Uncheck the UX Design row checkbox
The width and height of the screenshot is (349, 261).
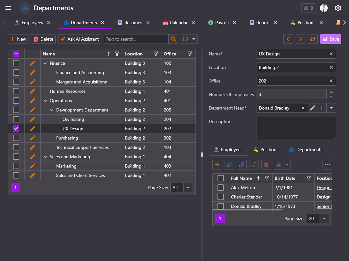[16, 129]
